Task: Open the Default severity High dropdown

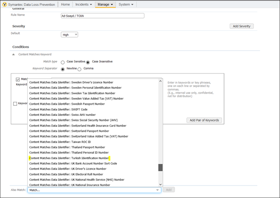Action: pos(69,35)
